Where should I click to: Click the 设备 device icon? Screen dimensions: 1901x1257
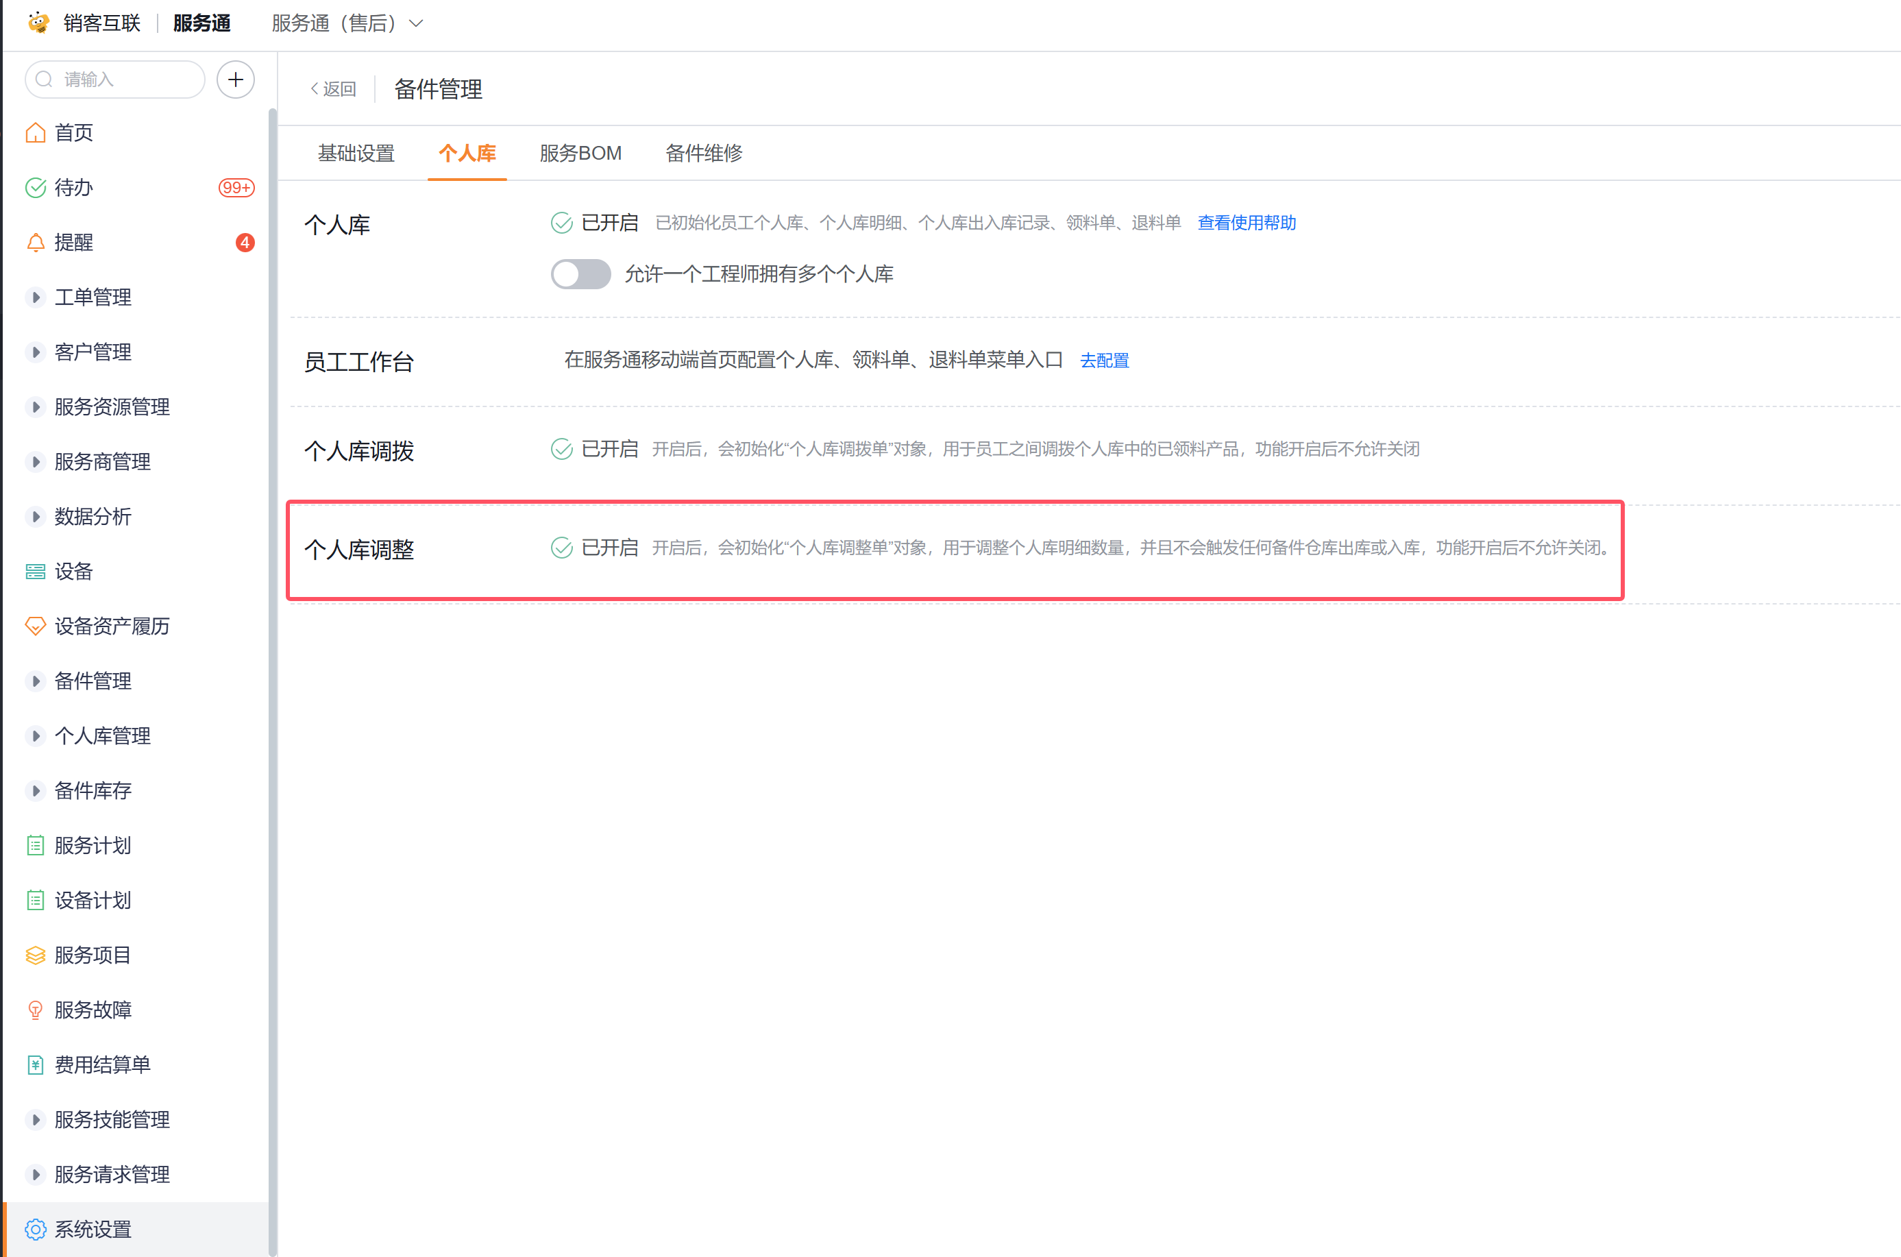coord(35,572)
